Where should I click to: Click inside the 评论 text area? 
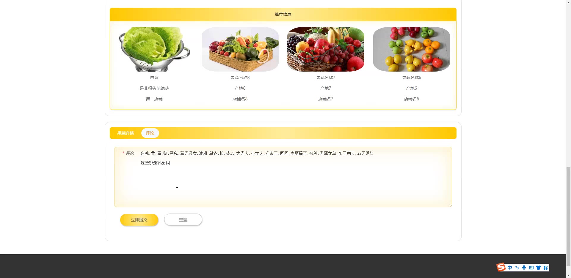click(294, 177)
